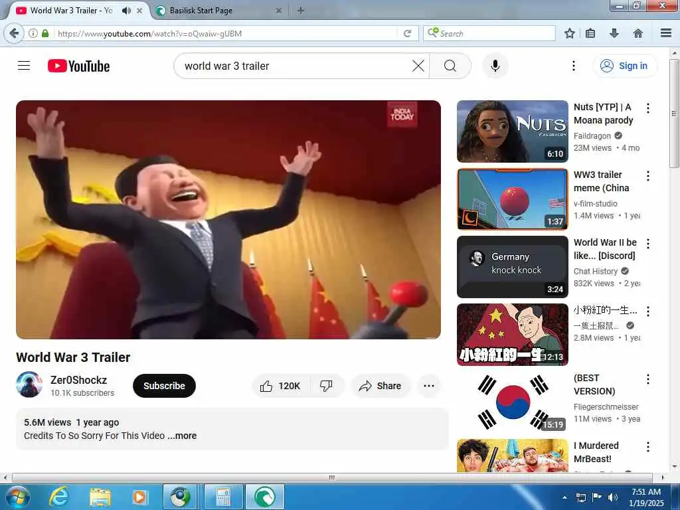Viewport: 680px width, 510px height.
Task: Open the YouTube hamburger guide menu
Action: point(24,66)
